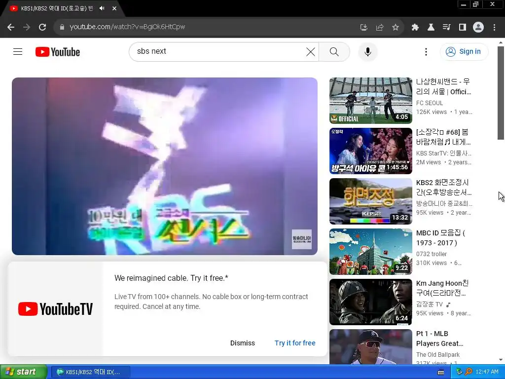Share this page via address bar icon
This screenshot has width=505, height=379.
pos(379,27)
